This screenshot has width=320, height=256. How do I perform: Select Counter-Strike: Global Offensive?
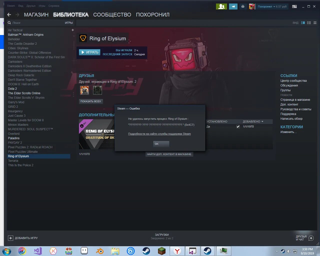pos(29,53)
